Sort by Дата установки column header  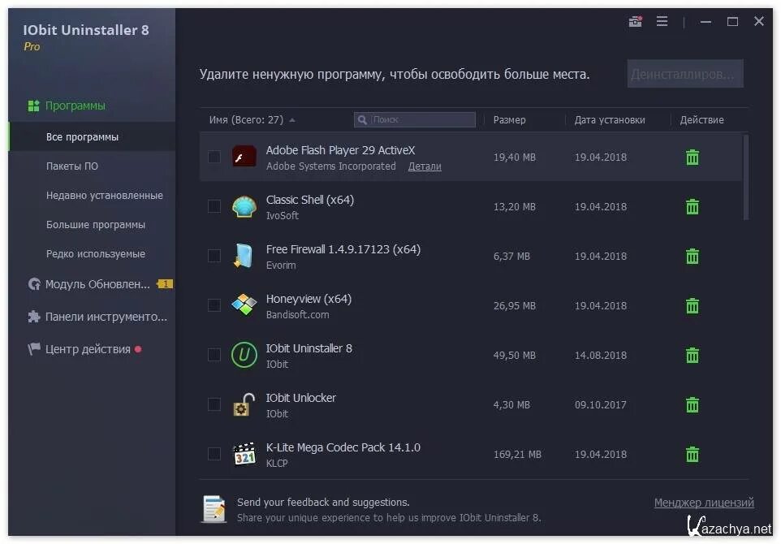click(x=610, y=120)
